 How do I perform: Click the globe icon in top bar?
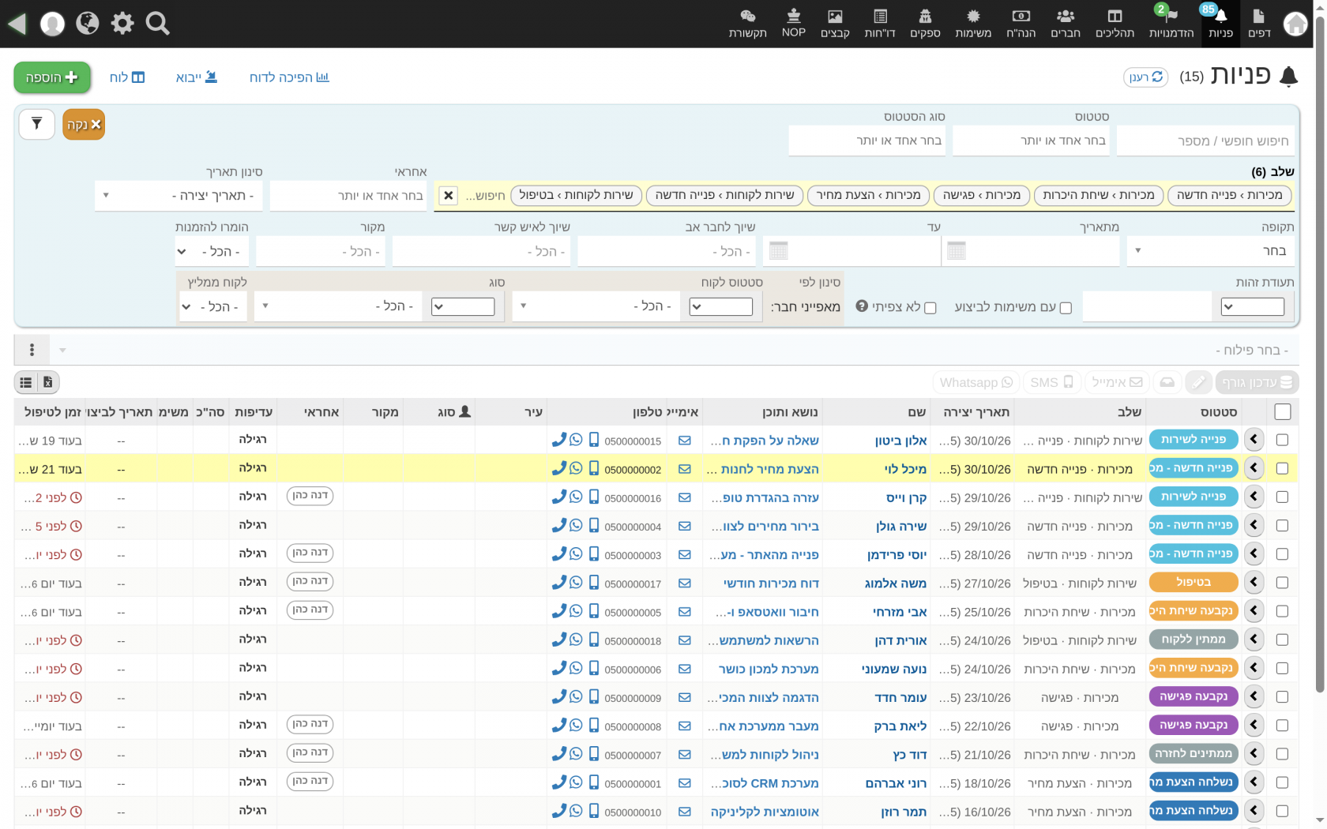(x=87, y=24)
